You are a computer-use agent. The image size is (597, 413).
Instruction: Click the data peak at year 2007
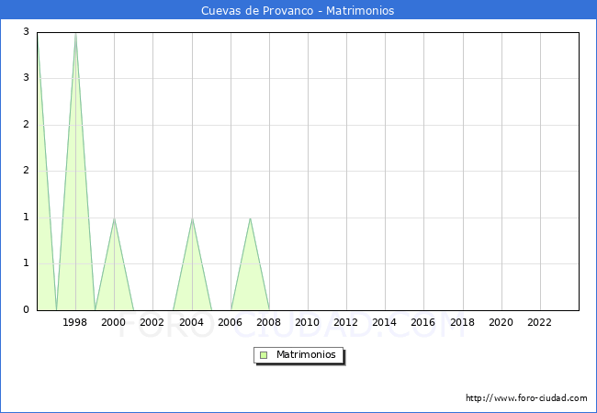[250, 218]
